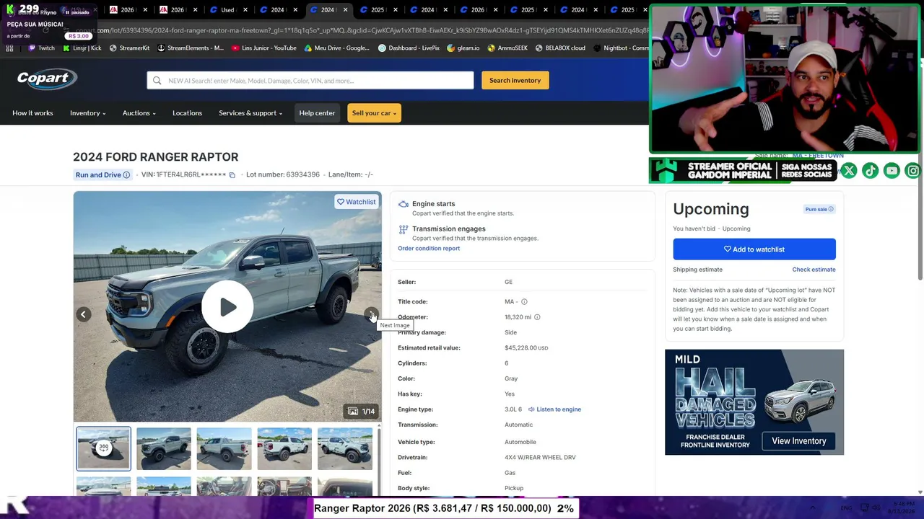Click the lot number 63934396
The image size is (924, 519).
303,175
